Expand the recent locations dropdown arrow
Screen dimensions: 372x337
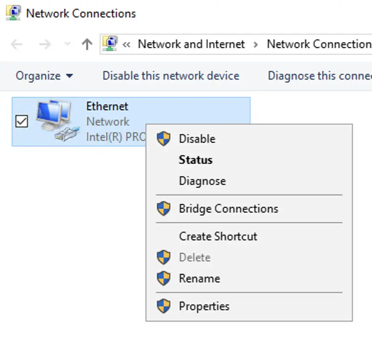pos(67,45)
